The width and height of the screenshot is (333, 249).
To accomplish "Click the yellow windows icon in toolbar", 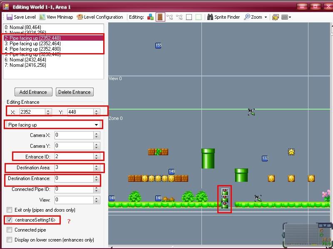I will coord(276,17).
